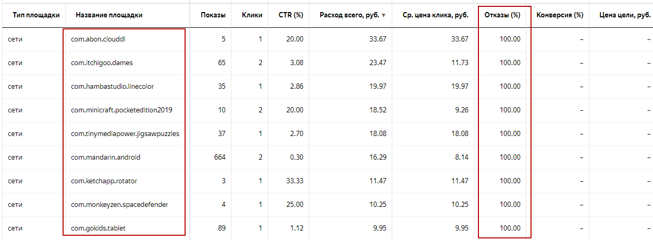Open the com.itchigoo.dames placement

[102, 62]
